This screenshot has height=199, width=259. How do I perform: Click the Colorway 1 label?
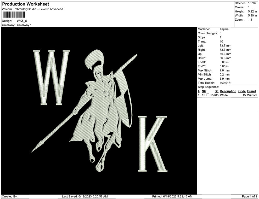click(x=24, y=25)
